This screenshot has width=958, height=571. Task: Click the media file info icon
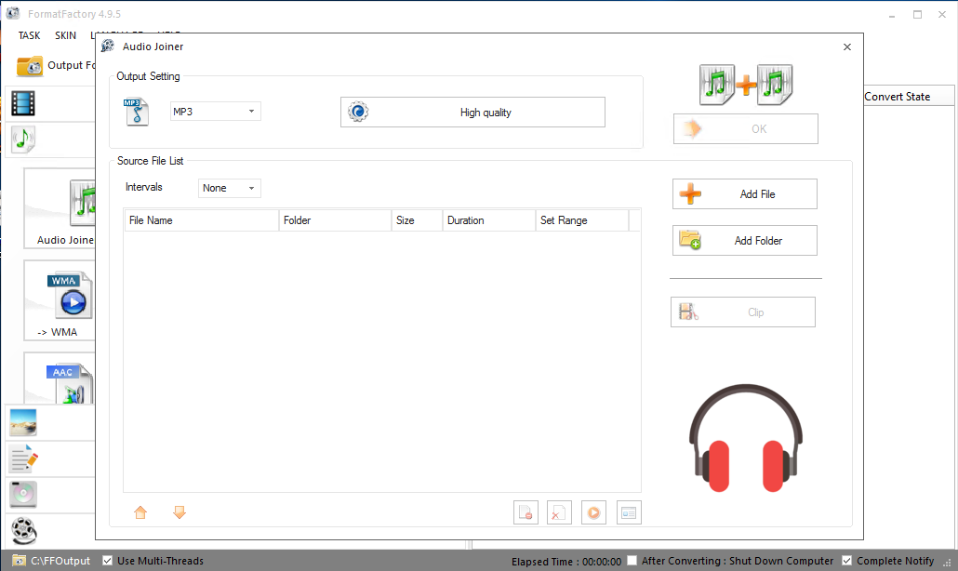tap(629, 513)
